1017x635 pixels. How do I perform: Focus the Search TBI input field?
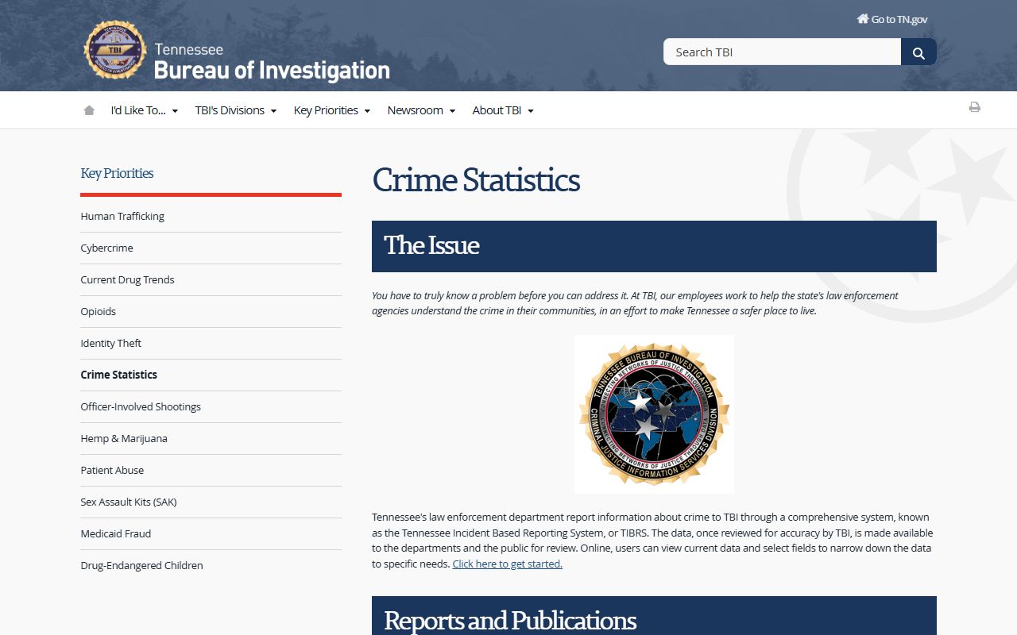(782, 52)
